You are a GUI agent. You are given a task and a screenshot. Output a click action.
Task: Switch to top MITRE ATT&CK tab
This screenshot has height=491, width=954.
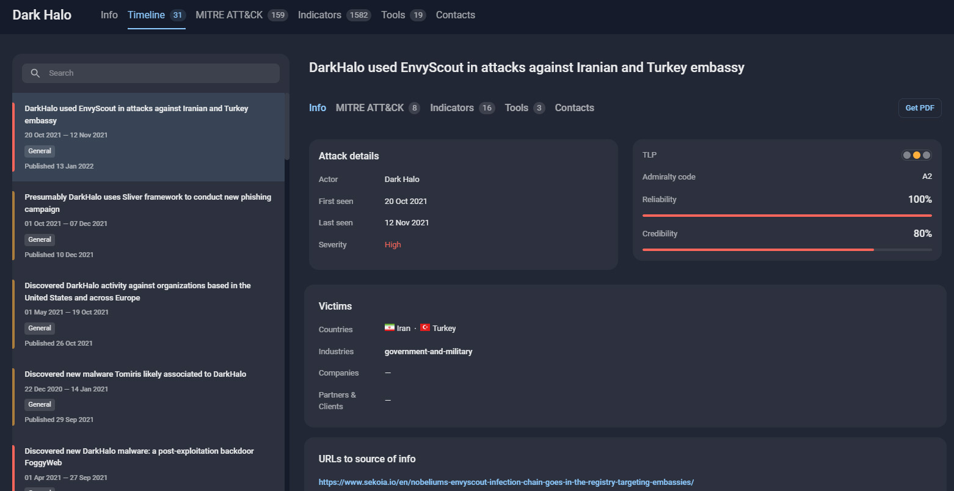coord(229,15)
